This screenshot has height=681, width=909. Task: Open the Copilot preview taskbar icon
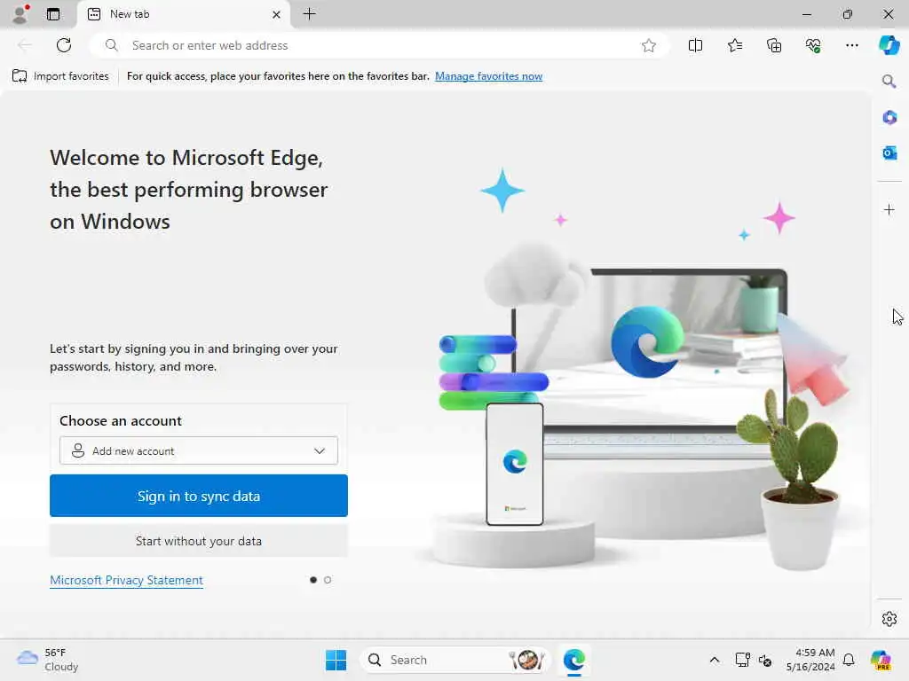881,660
